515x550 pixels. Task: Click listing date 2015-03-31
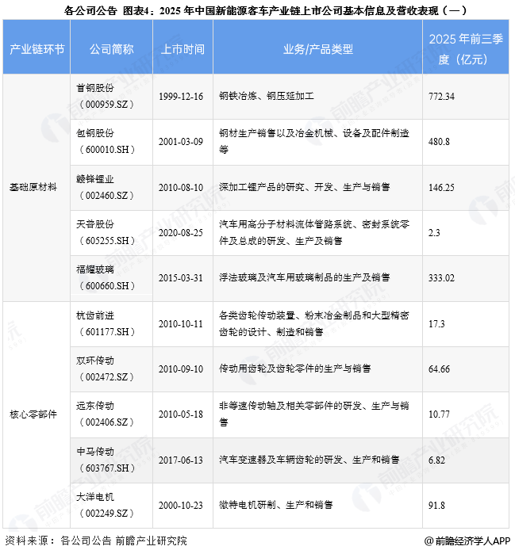coord(181,278)
